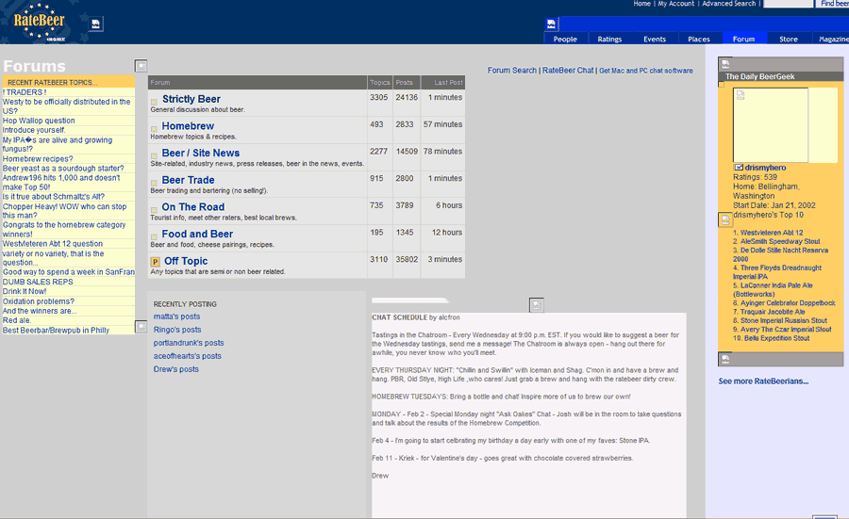Open DUMB SALES REPS topic
This screenshot has width=849, height=519.
38,282
